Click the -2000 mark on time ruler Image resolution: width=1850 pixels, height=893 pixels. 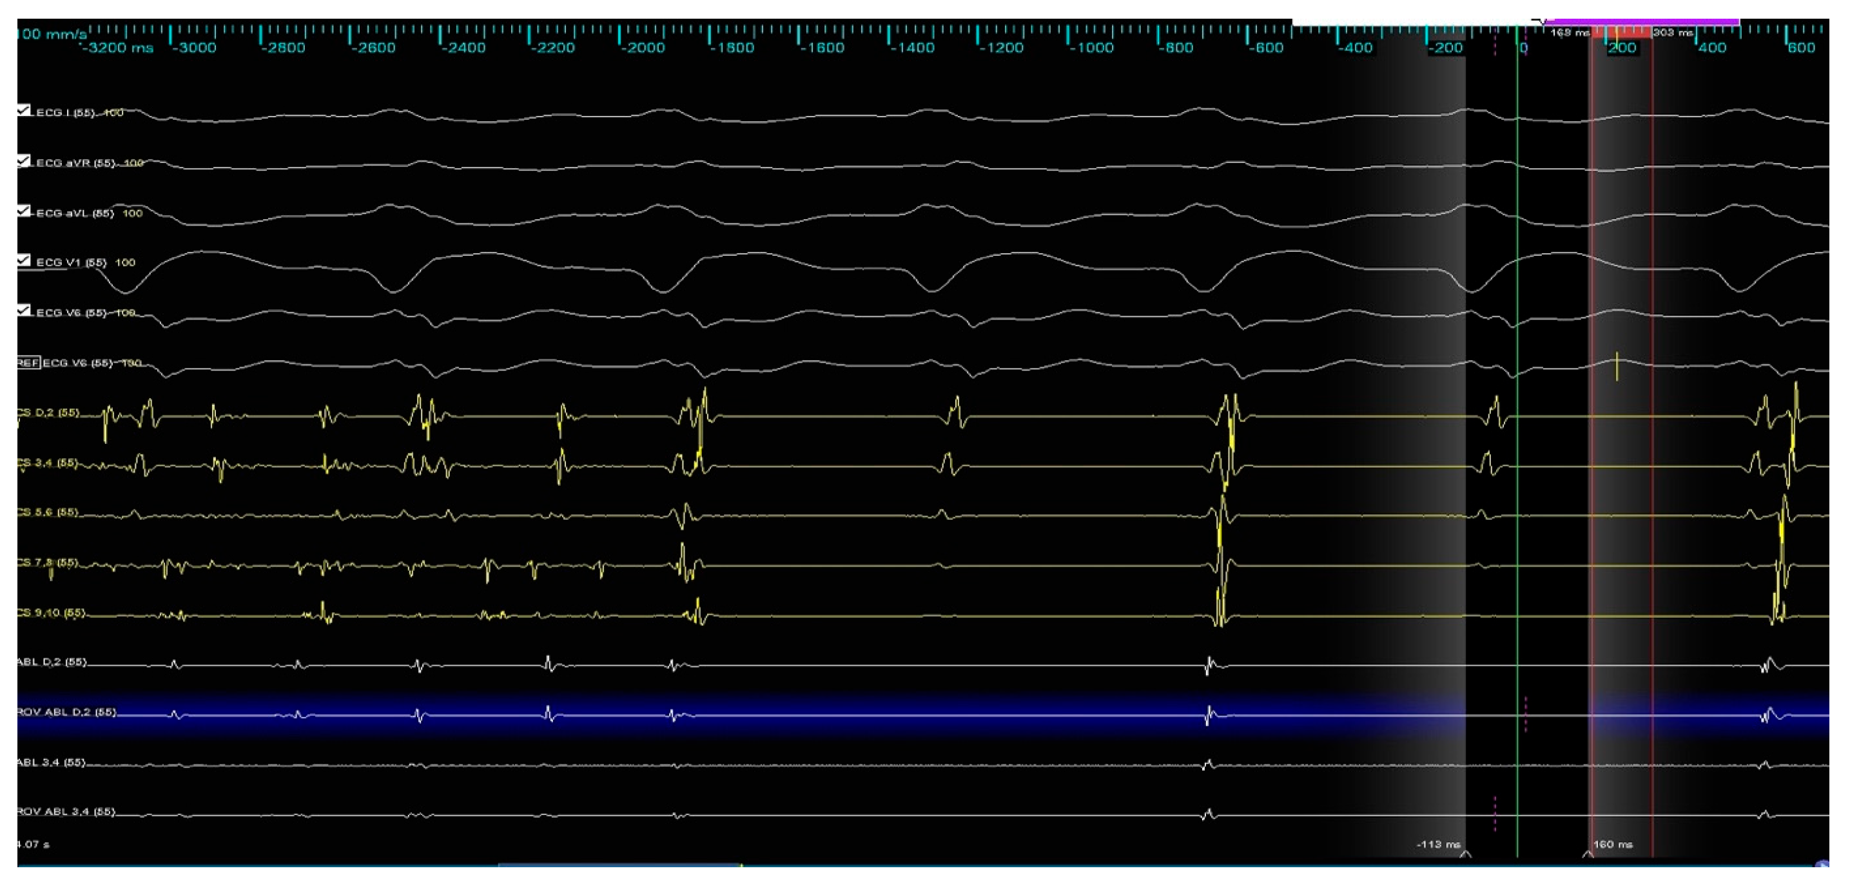pyautogui.click(x=643, y=48)
